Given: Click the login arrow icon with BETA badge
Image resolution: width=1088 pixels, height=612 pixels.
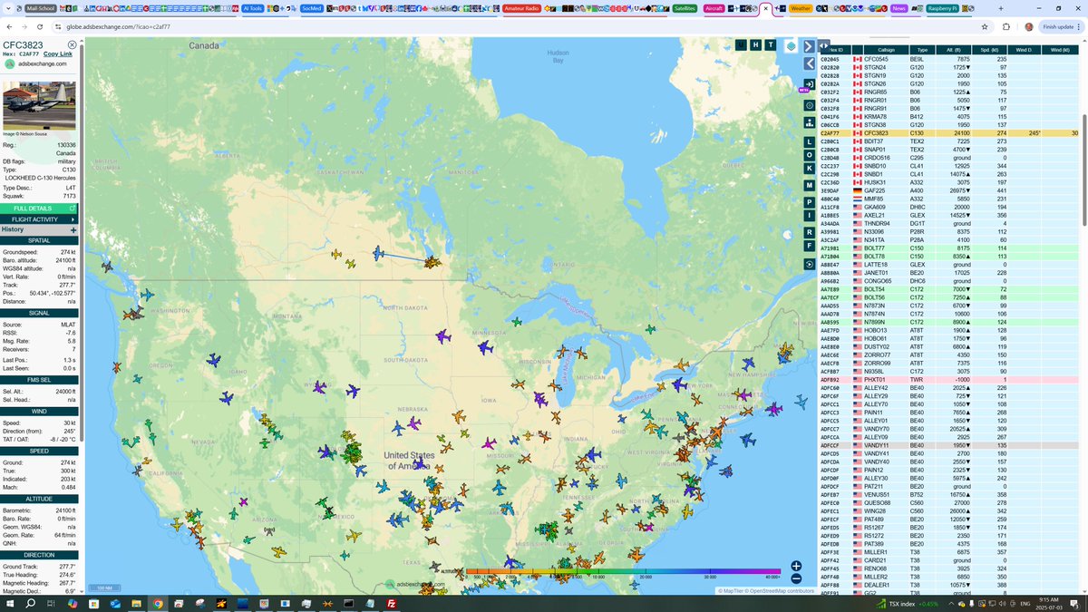Looking at the screenshot, I should (810, 84).
